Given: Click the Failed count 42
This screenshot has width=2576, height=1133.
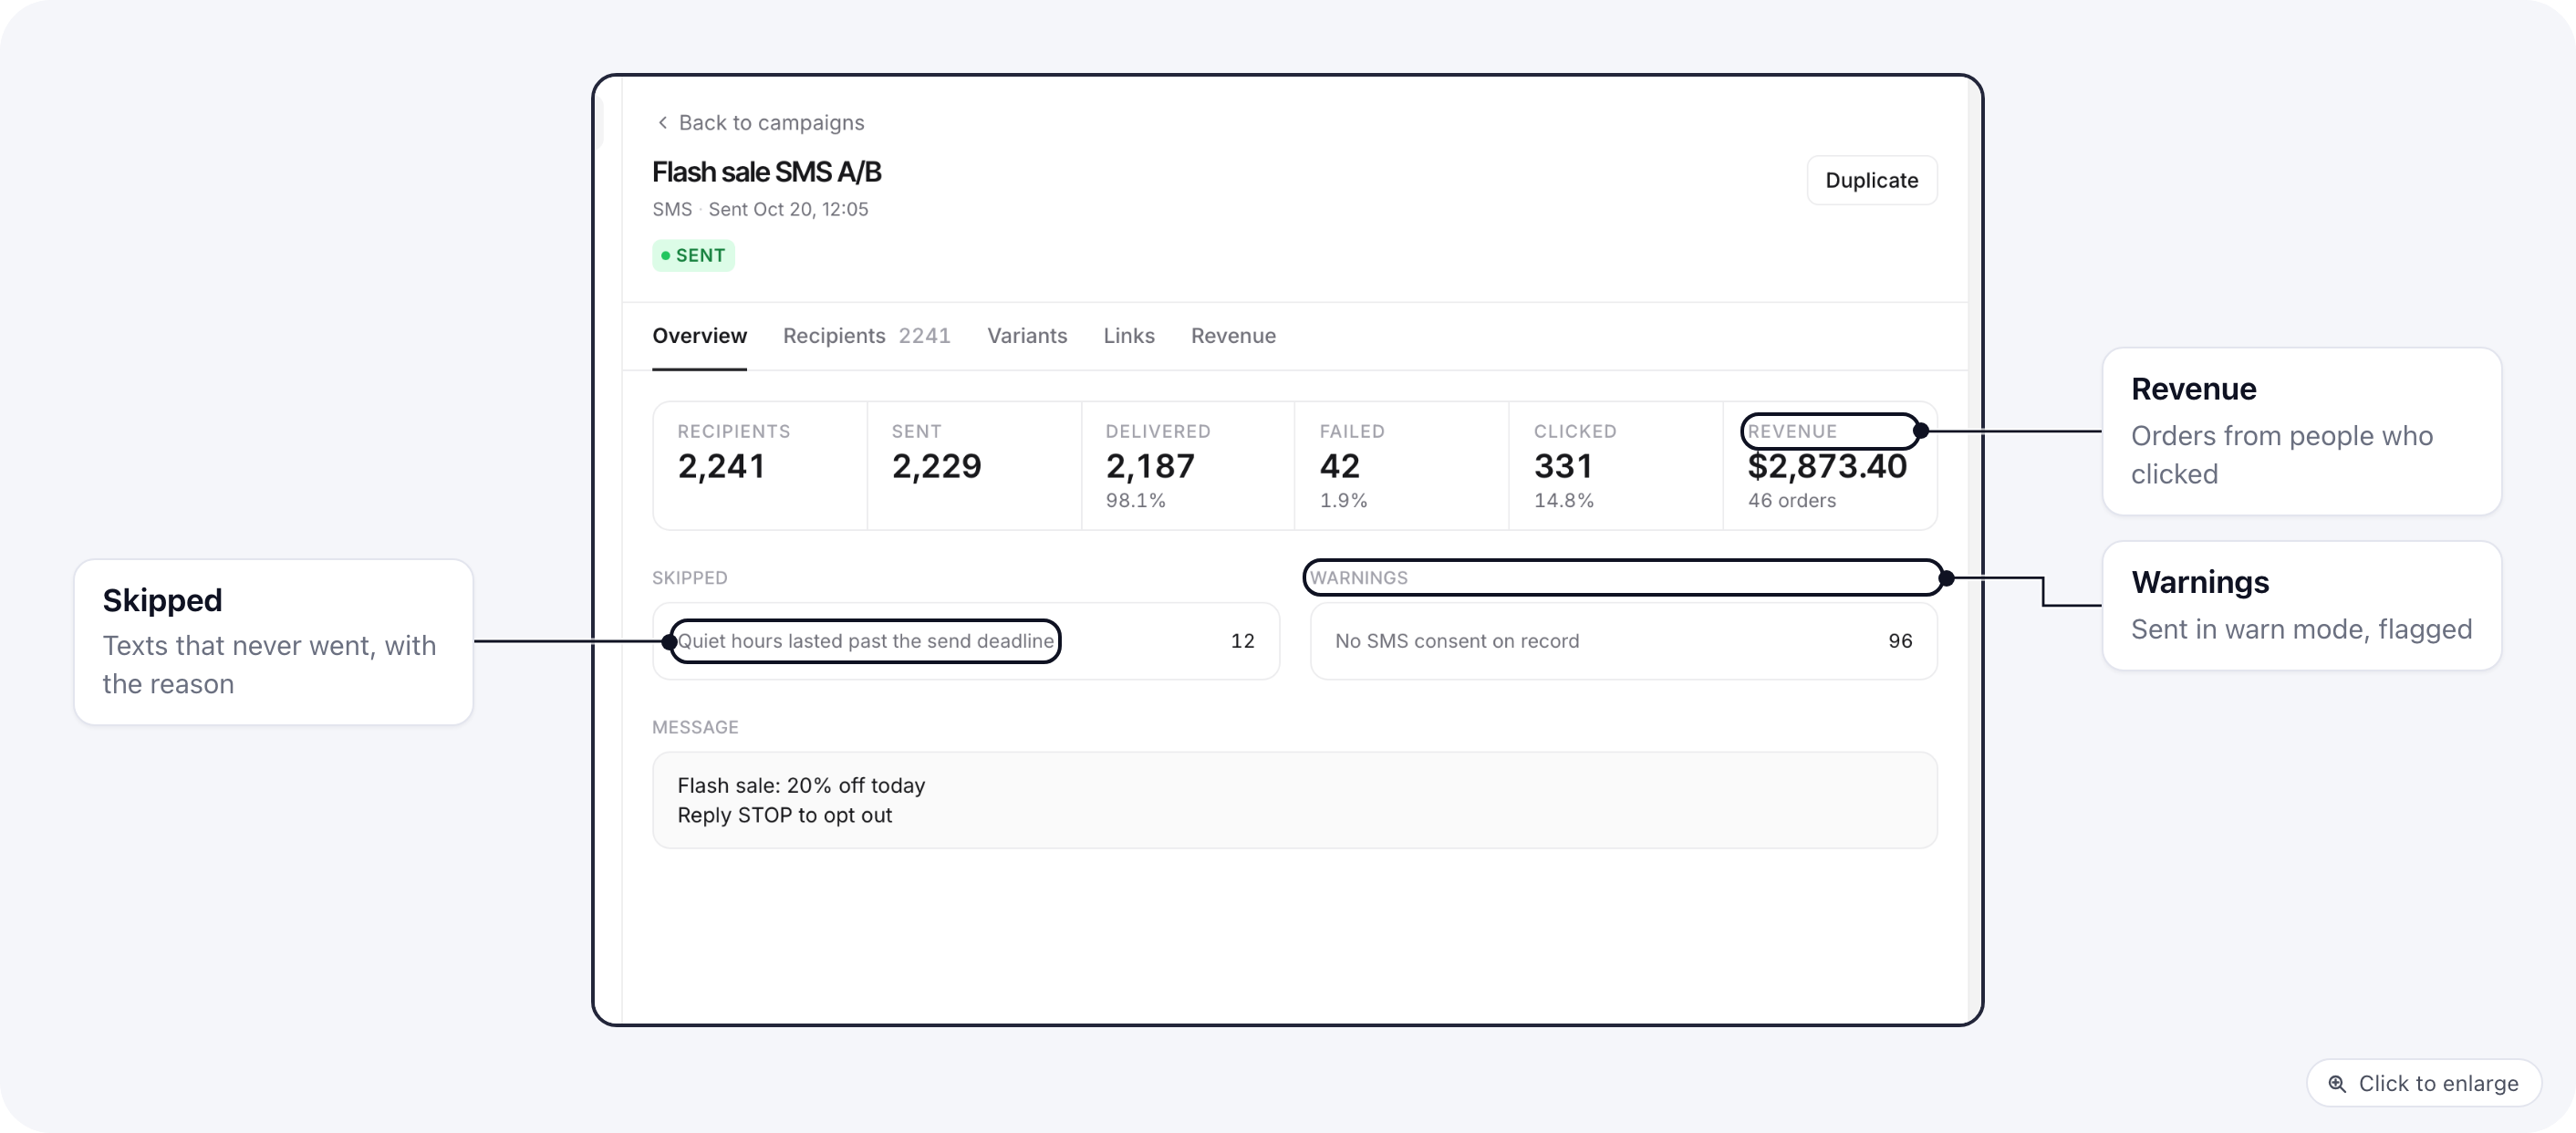Looking at the screenshot, I should pos(1339,466).
